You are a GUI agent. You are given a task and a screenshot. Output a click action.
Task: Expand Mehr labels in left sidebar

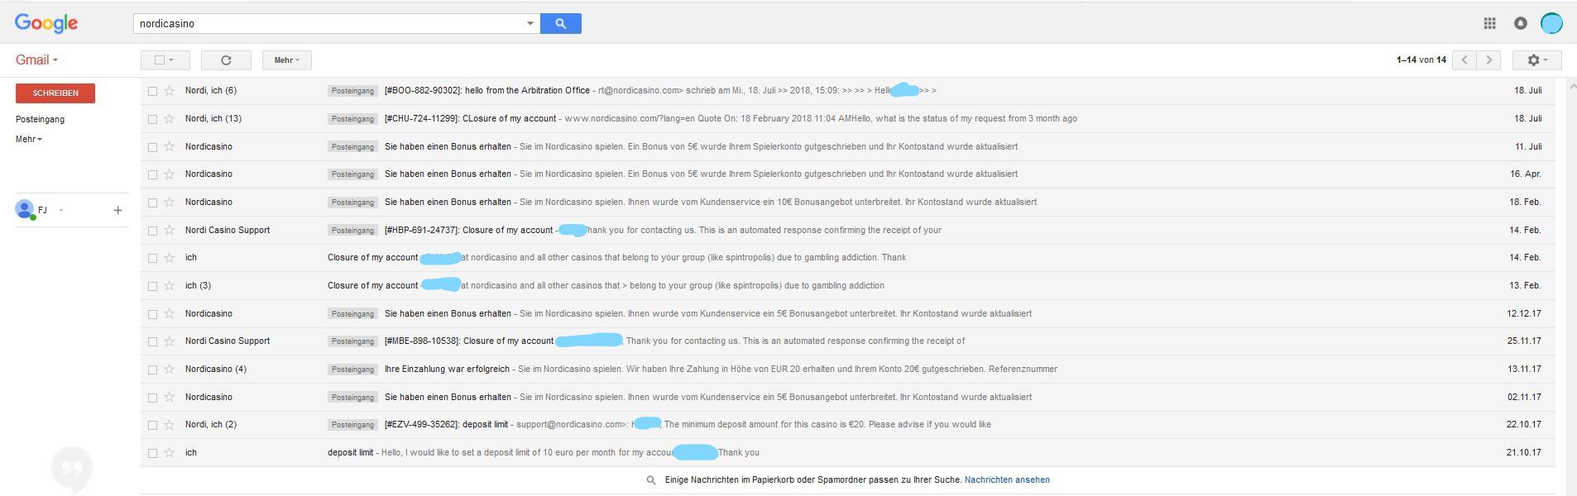point(29,139)
